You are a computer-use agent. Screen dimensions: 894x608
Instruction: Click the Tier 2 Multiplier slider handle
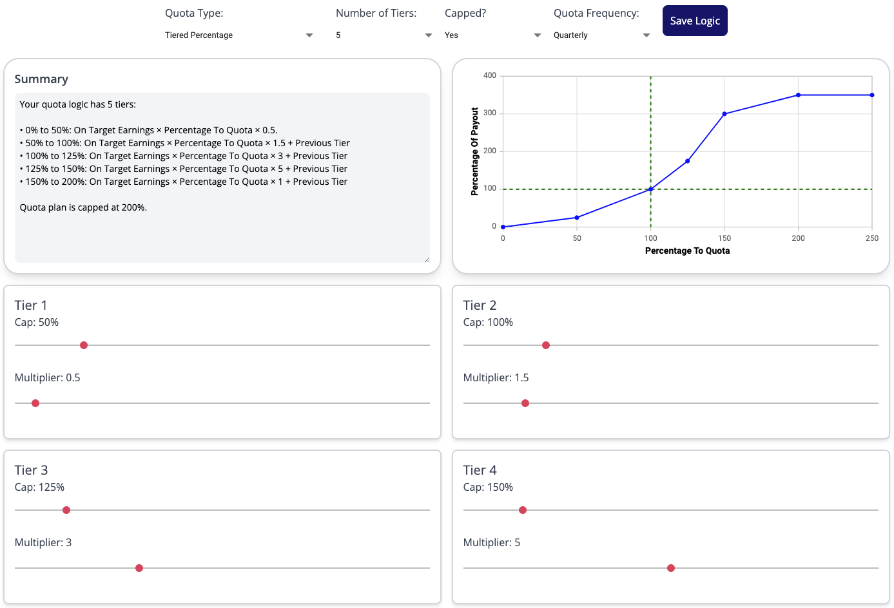click(x=525, y=403)
